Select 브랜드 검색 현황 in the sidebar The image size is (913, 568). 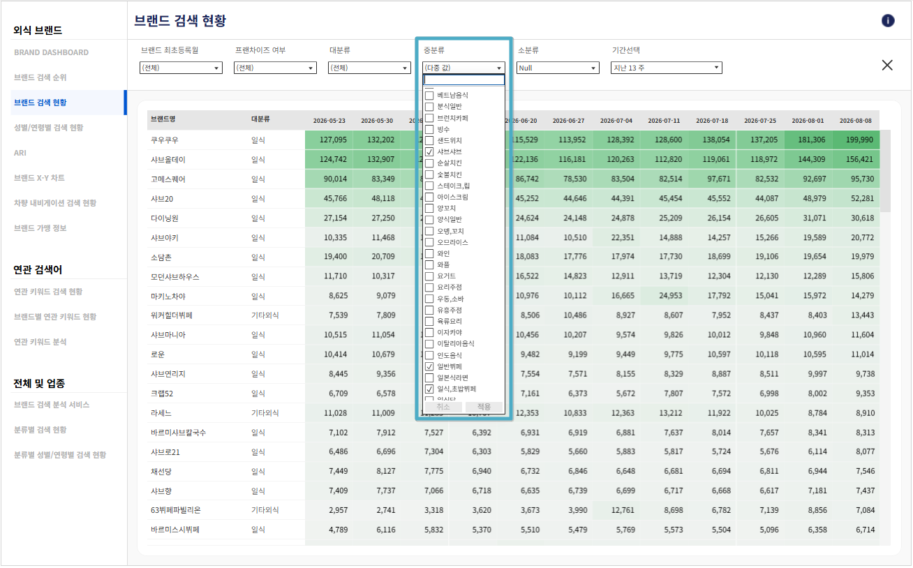pyautogui.click(x=40, y=103)
